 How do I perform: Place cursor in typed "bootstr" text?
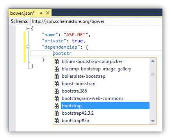point(62,53)
